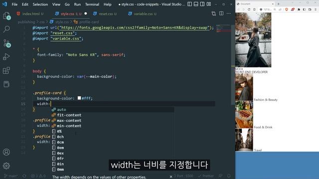Select the 0% suggestion
The width and height of the screenshot is (319, 179).
click(x=113, y=131)
